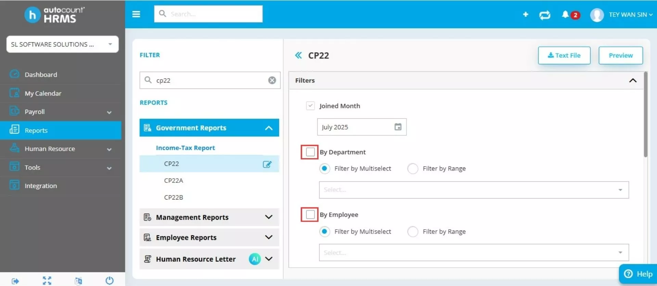Collapse the Filters panel
The image size is (657, 286).
[633, 81]
